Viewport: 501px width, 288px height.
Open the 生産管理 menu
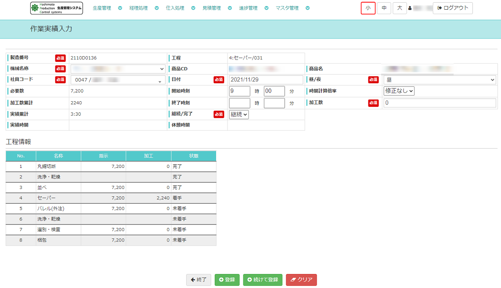point(102,8)
